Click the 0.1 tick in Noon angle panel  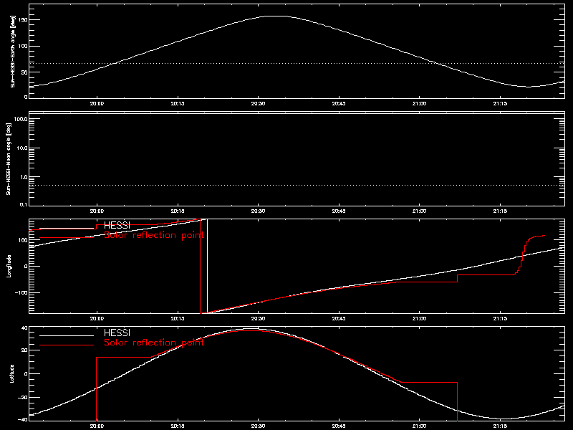(23, 204)
